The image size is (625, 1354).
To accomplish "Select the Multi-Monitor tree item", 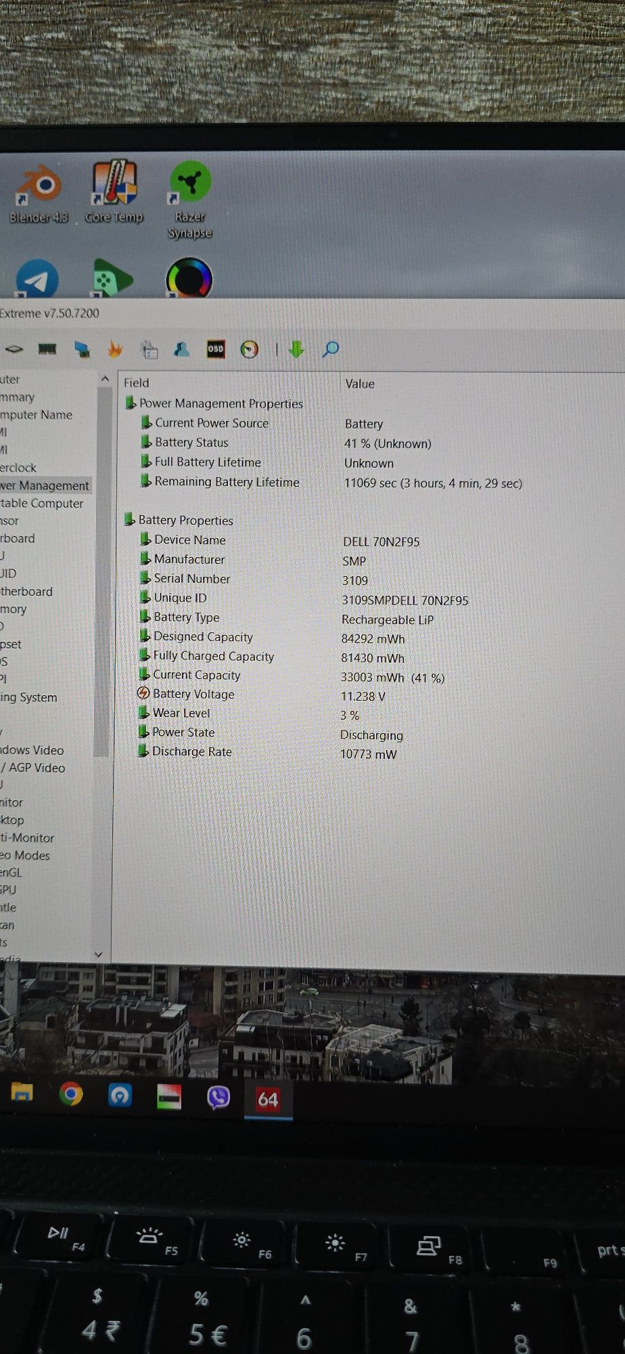I will [x=27, y=837].
